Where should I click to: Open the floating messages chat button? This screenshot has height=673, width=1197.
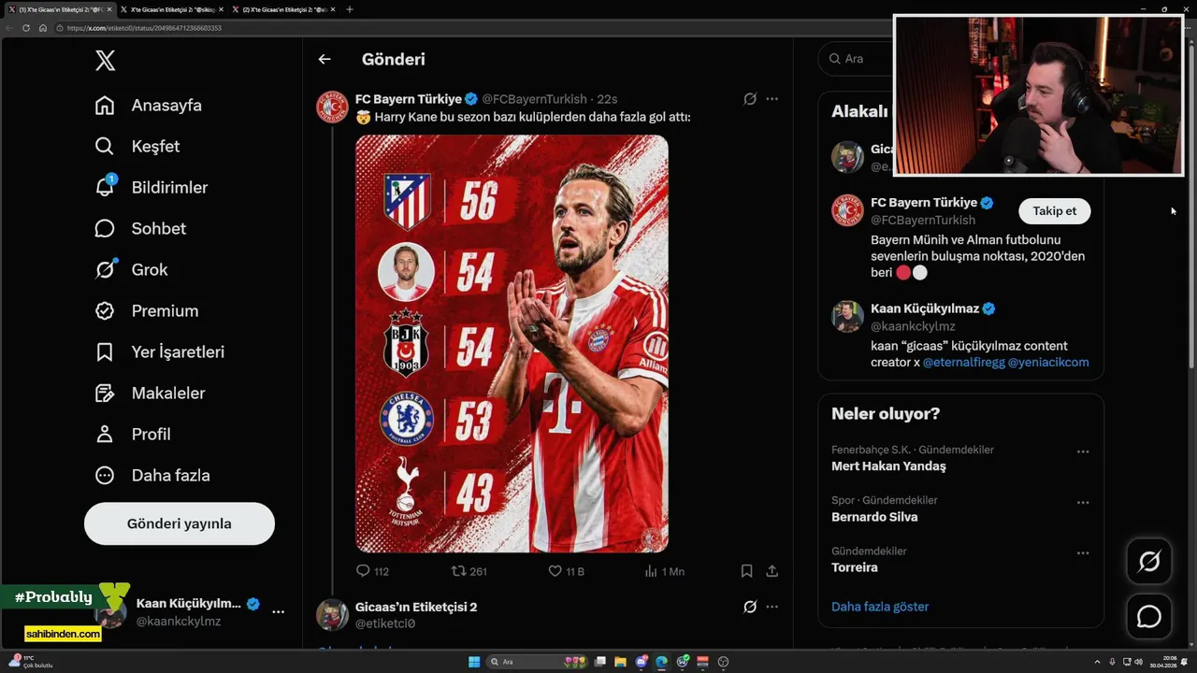tap(1148, 617)
